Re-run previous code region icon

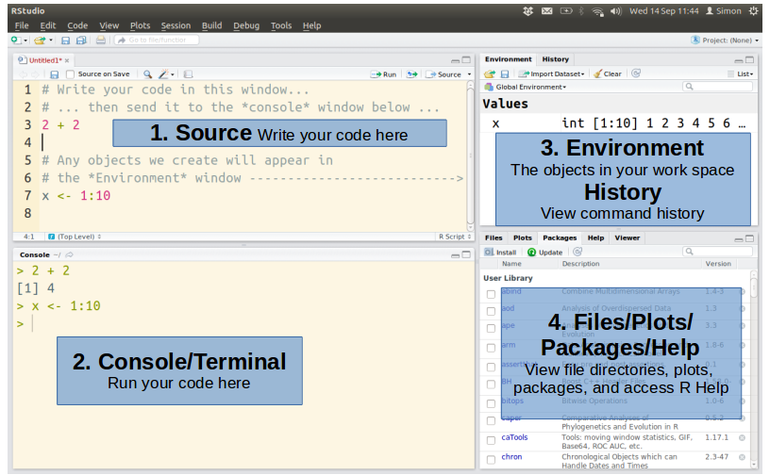(x=412, y=74)
